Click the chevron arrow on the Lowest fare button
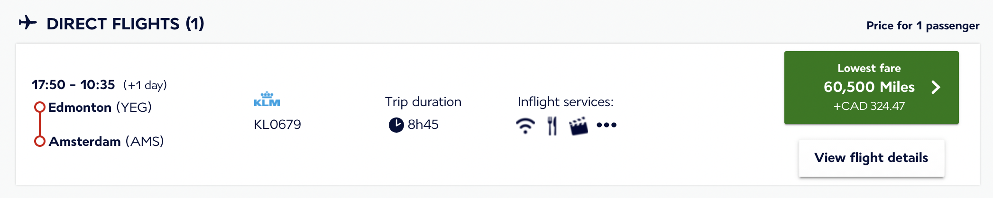This screenshot has width=993, height=198. click(936, 87)
